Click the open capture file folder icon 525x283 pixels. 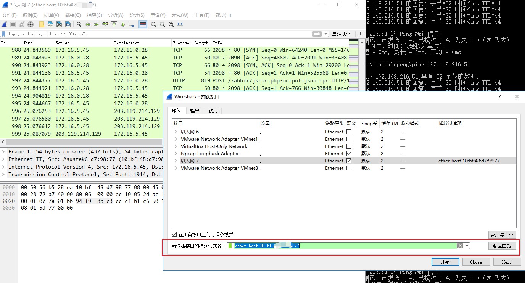tap(42, 24)
